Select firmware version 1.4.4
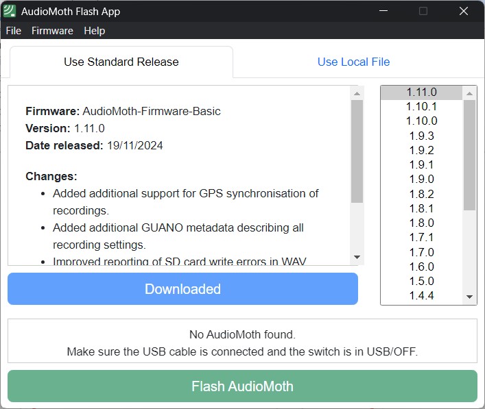This screenshot has height=409, width=485. pos(422,296)
